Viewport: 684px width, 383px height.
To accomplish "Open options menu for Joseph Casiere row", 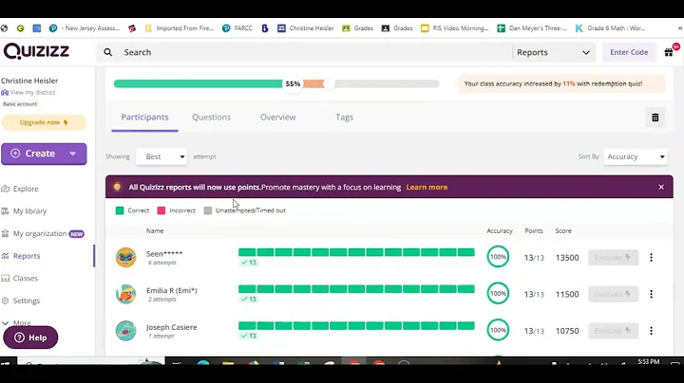I will click(652, 331).
